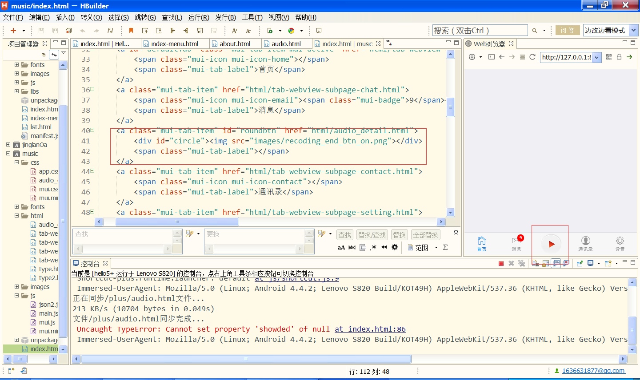
Task: Open the 边改边看模式 mode dropdown
Action: coord(634,30)
